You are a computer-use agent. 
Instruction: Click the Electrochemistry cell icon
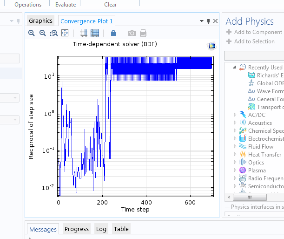coord(243,138)
